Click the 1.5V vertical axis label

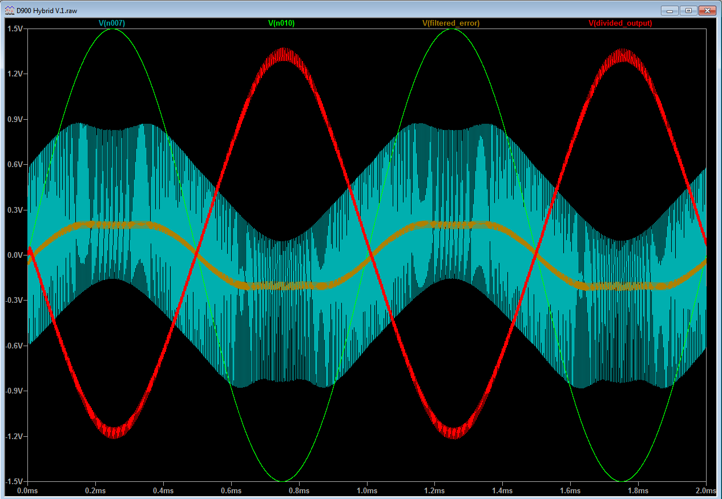coord(15,29)
